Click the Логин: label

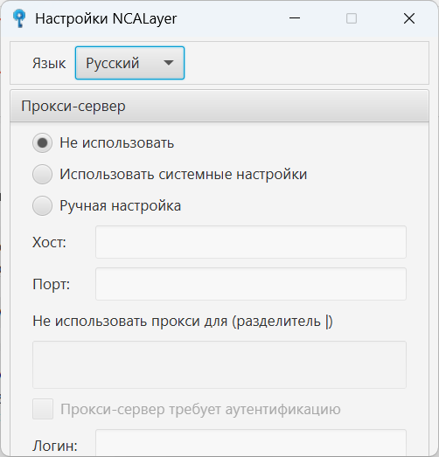(x=55, y=446)
